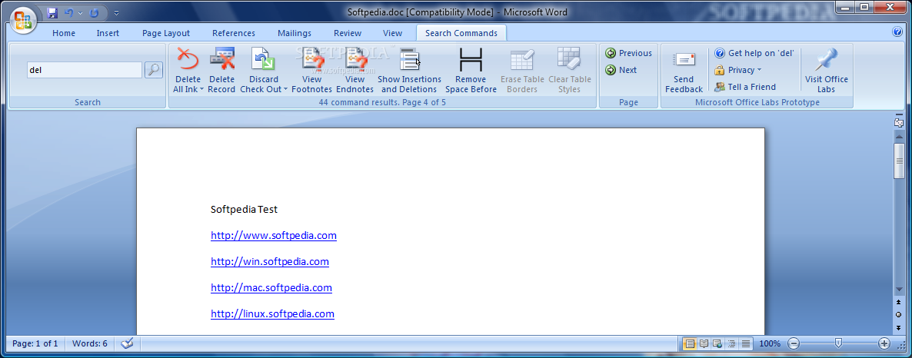Click the 'Softpedia Test' heading text
The image size is (912, 358).
point(245,209)
